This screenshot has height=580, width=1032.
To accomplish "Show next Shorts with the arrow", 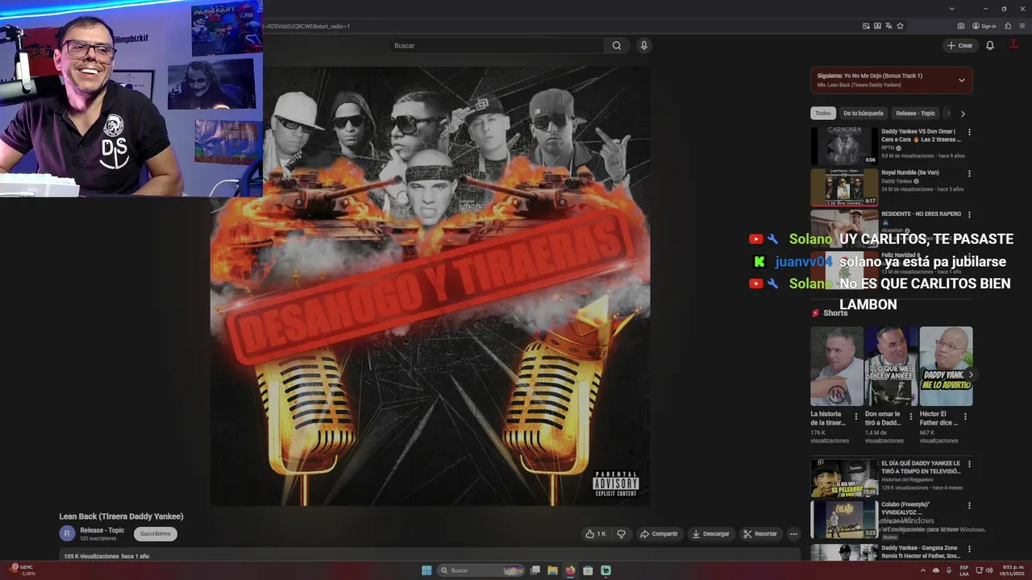I will click(971, 375).
